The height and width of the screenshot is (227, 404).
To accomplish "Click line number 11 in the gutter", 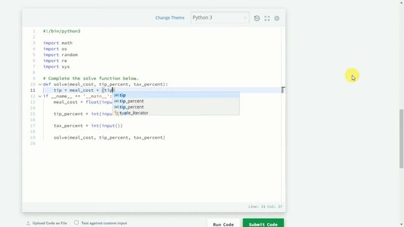I will pyautogui.click(x=33, y=90).
